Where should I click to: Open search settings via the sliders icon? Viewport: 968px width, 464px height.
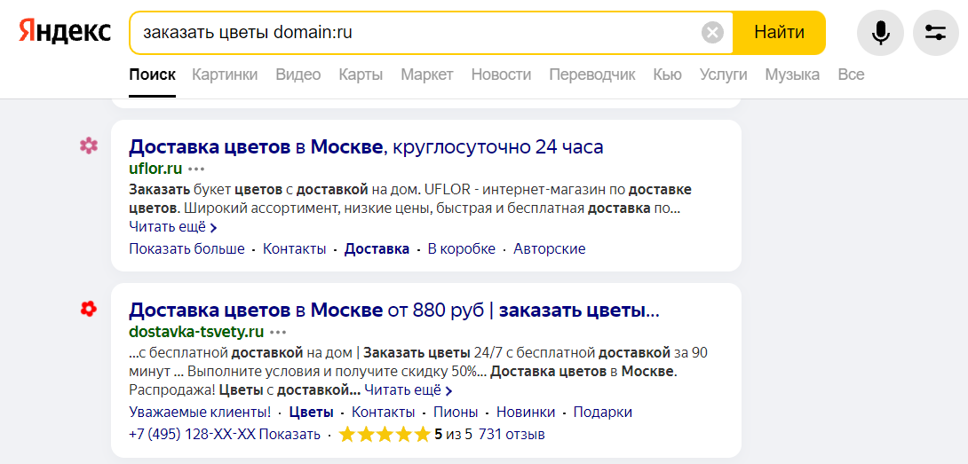935,32
